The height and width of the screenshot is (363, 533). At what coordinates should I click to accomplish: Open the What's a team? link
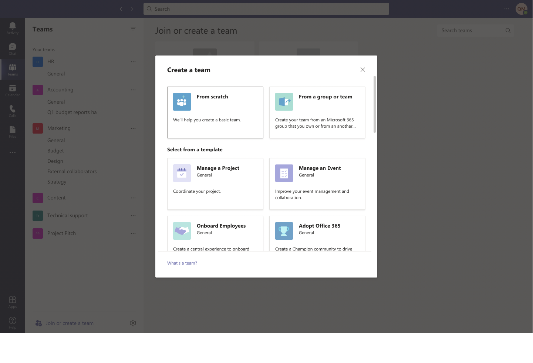(x=182, y=263)
